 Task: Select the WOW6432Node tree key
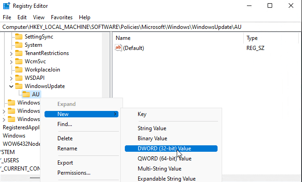coord(22,144)
